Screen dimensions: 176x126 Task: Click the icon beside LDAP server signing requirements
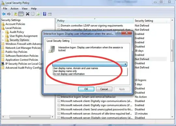(59, 25)
